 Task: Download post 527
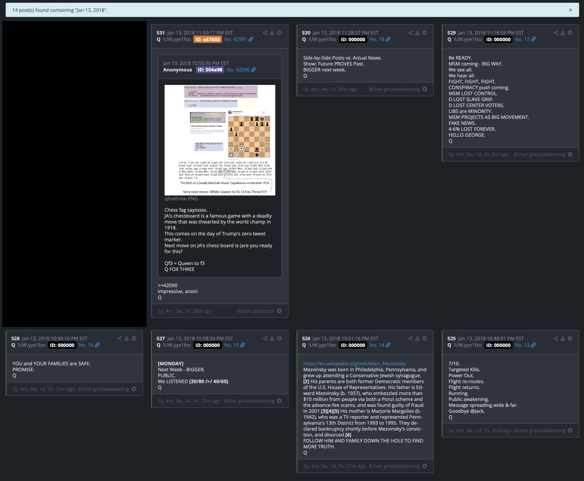point(272,338)
